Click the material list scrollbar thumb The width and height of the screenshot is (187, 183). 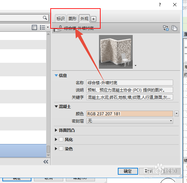[x=48, y=149]
